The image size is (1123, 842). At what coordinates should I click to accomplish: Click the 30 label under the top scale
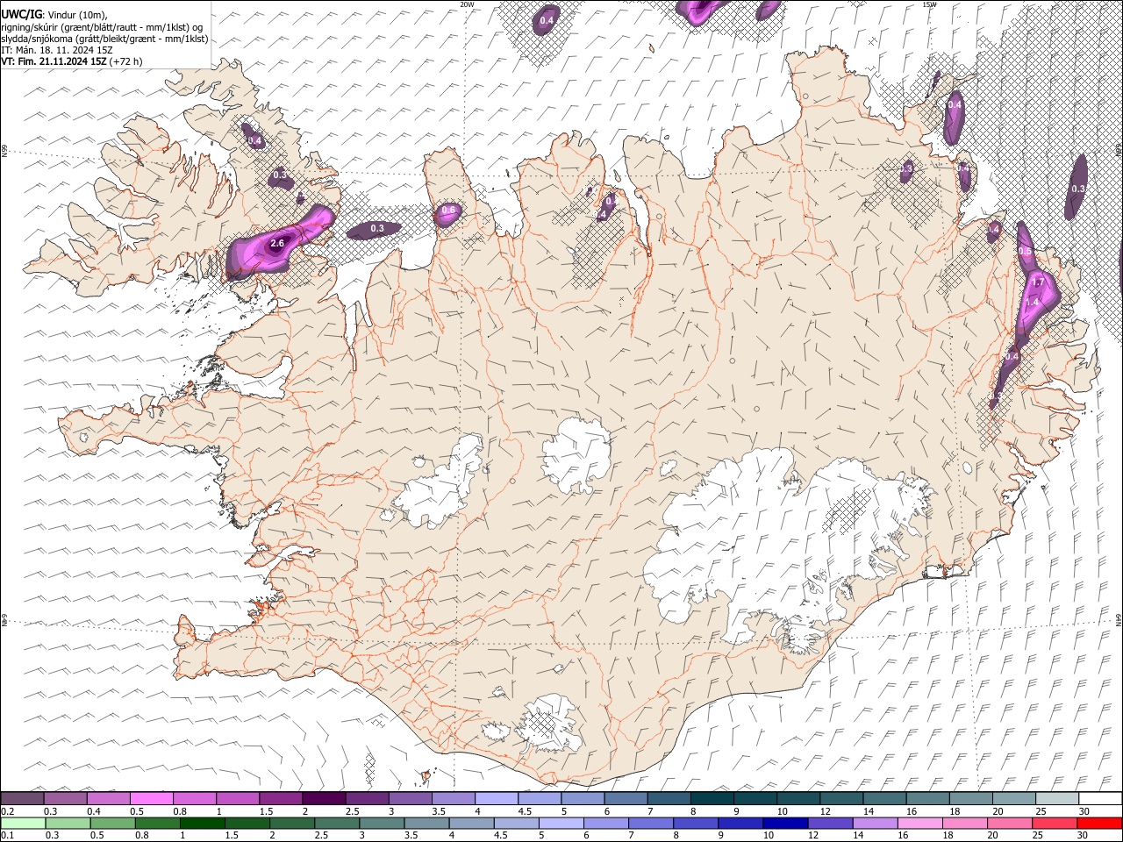click(1084, 811)
